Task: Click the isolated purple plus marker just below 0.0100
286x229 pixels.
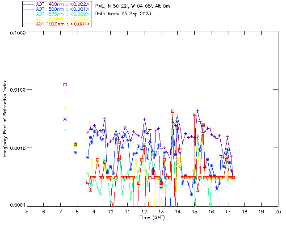Action: [x=65, y=92]
